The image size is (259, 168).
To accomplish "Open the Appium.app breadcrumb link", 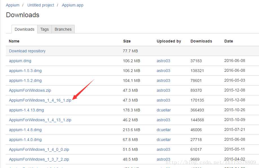I will 72,5.
